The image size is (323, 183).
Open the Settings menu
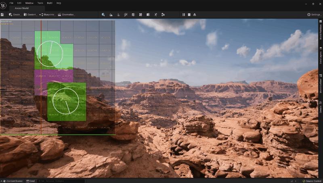coord(314,15)
